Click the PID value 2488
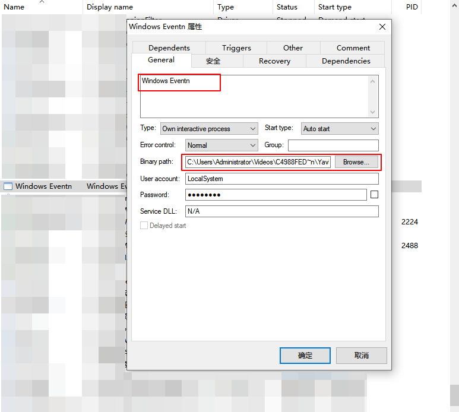Screen dimensions: 459x412 coord(410,246)
